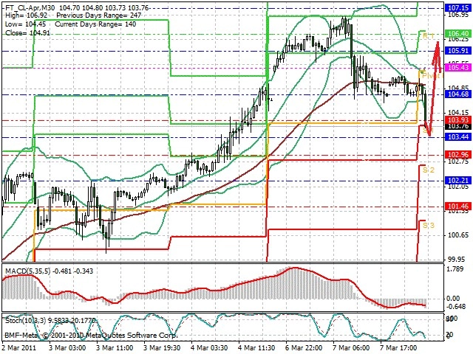Click the 107.15 blue price label
Image resolution: width=473 pixels, height=354 pixels.
[457, 8]
